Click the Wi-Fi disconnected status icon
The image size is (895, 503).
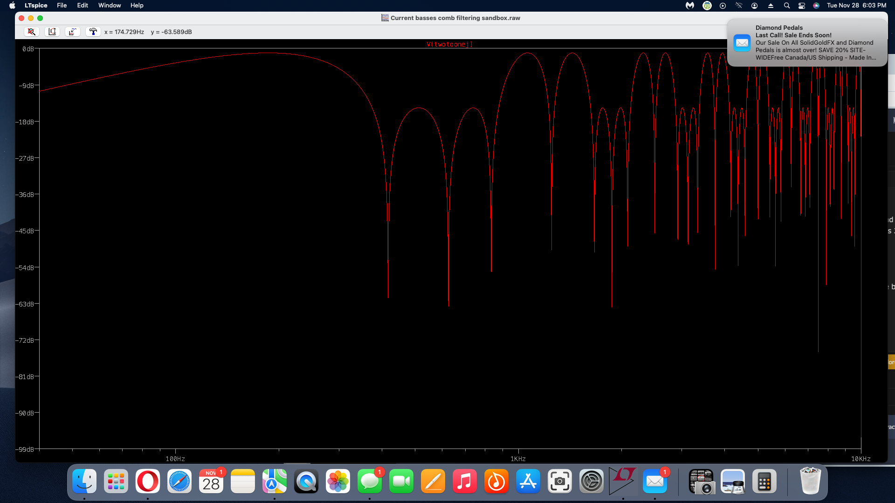[x=739, y=6]
